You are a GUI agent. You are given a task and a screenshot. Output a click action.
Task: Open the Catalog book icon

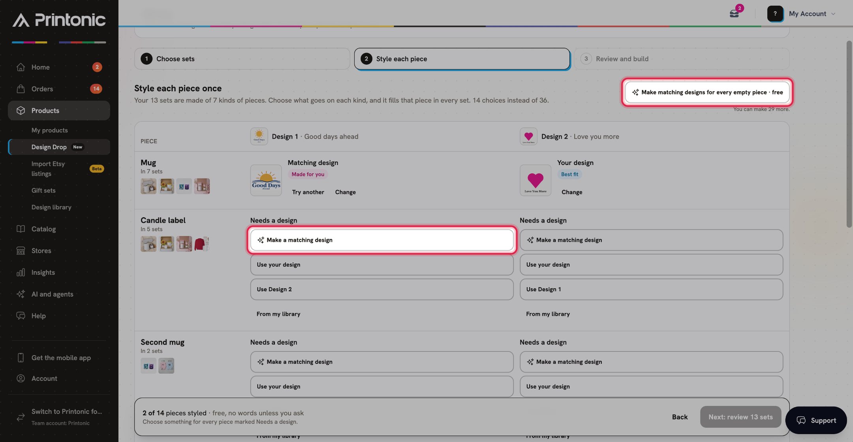[x=21, y=229]
